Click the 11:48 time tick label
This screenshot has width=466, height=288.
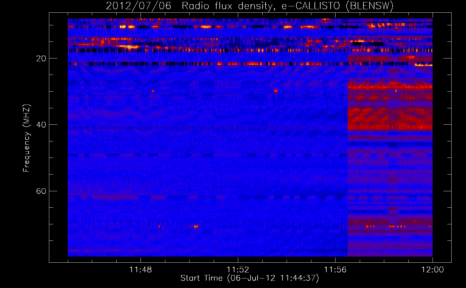pyautogui.click(x=141, y=270)
